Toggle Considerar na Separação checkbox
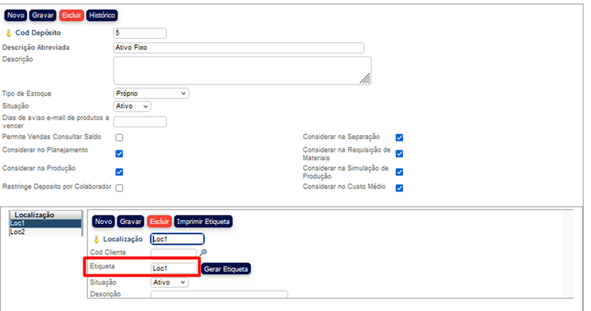The image size is (591, 311). (399, 137)
